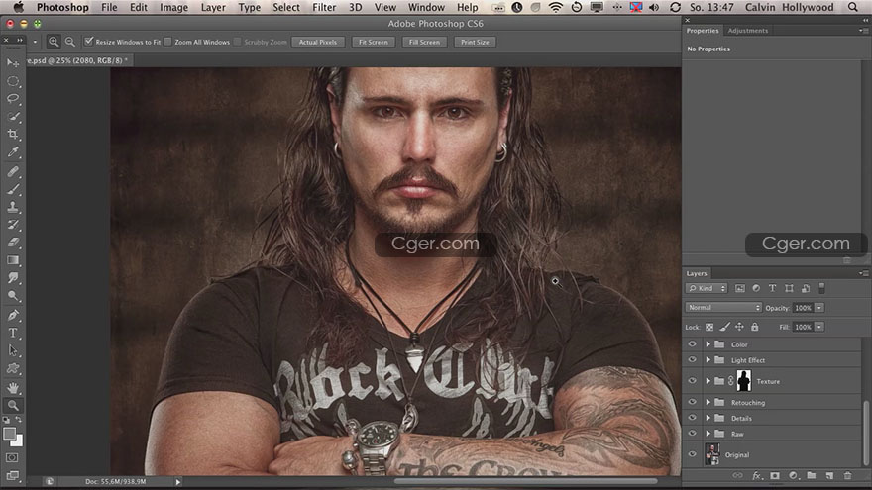Select the Eyedropper tool
The image size is (872, 490).
(13, 152)
